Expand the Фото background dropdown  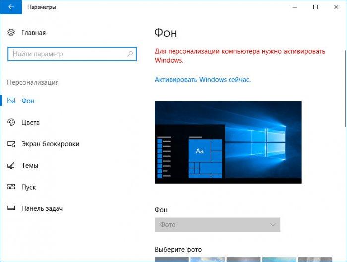pyautogui.click(x=217, y=225)
